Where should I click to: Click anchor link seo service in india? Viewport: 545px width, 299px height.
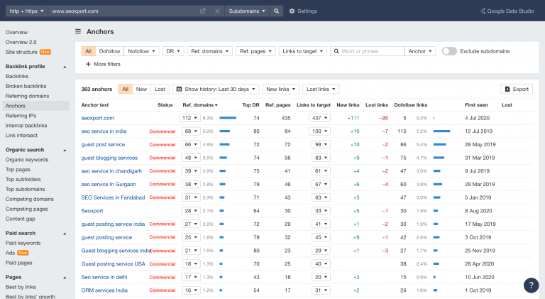(x=104, y=131)
